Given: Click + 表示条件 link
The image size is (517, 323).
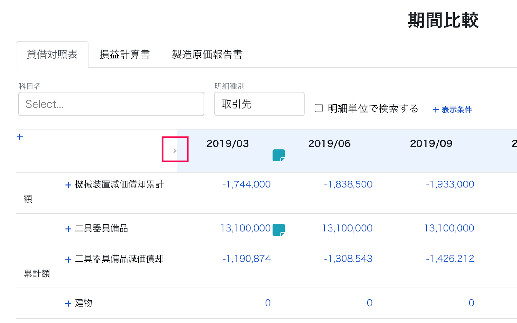Looking at the screenshot, I should tap(452, 110).
